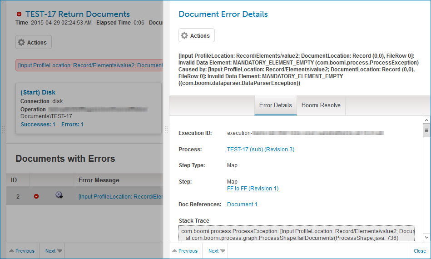Click Previous in the error details footer
Image resolution: width=431 pixels, height=259 pixels.
pos(185,251)
